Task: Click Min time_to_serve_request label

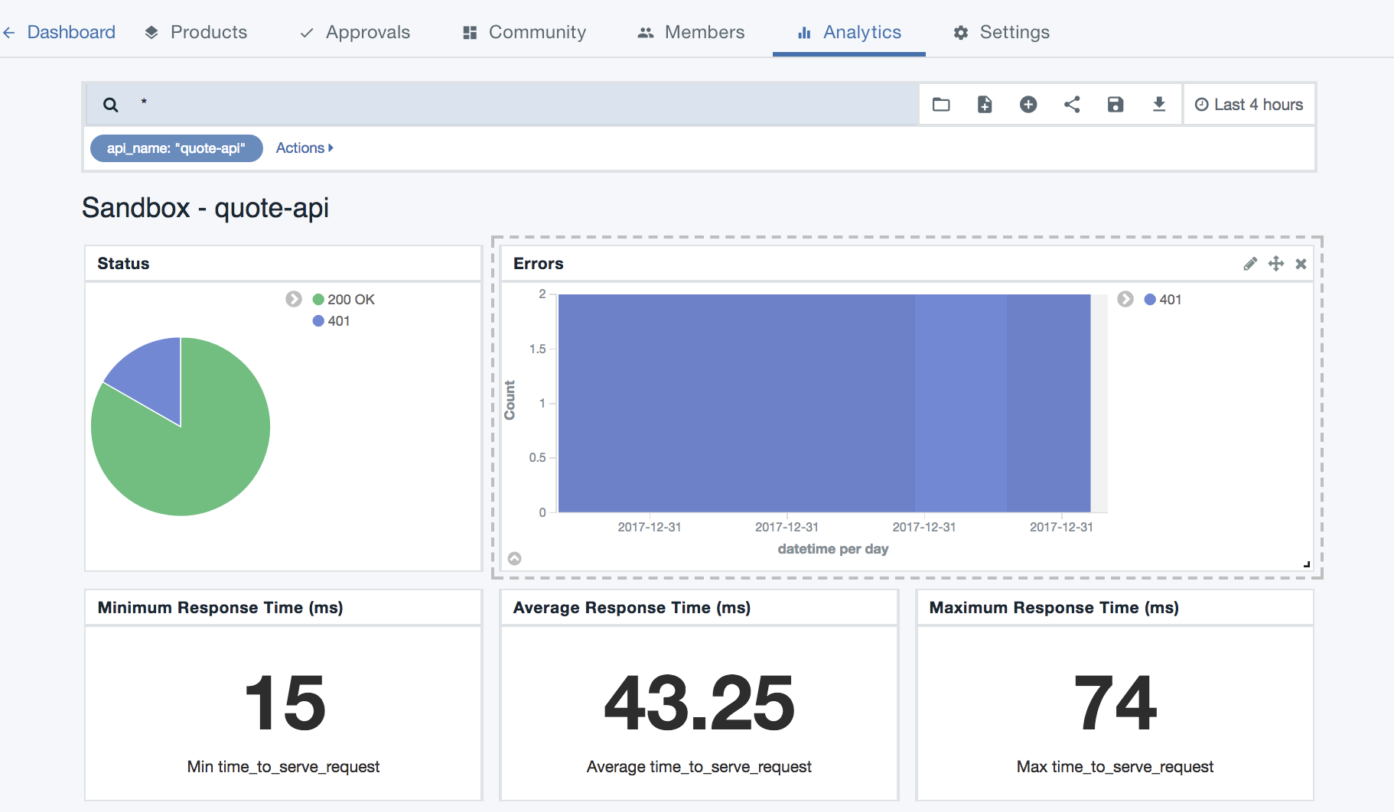Action: [x=283, y=767]
